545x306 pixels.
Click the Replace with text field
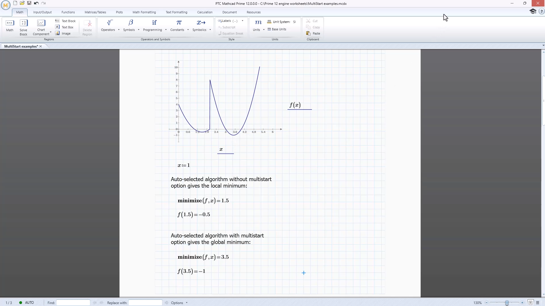pos(145,303)
